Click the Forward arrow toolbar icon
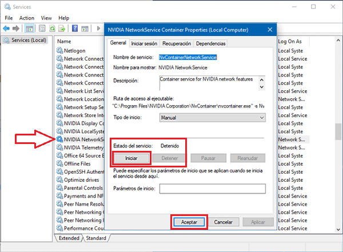The width and height of the screenshot is (343, 252). coord(16,29)
